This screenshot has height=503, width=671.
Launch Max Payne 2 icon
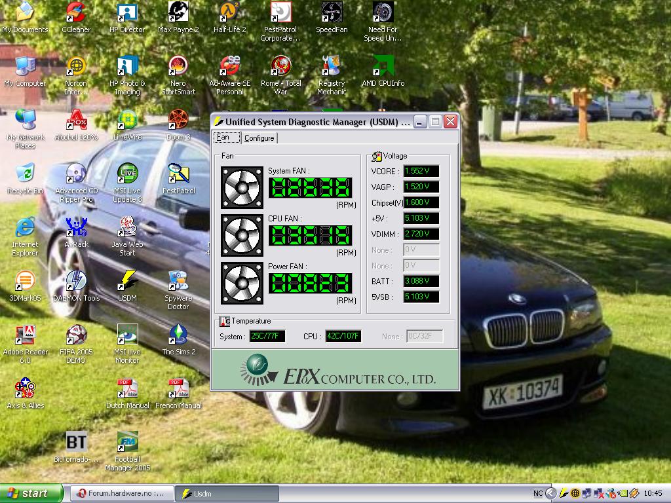(x=178, y=17)
